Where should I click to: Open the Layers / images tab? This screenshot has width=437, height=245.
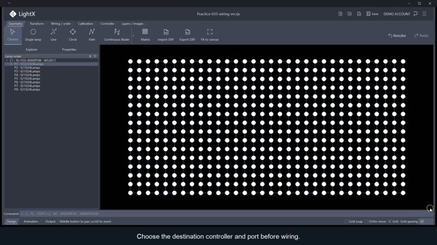[x=132, y=24]
